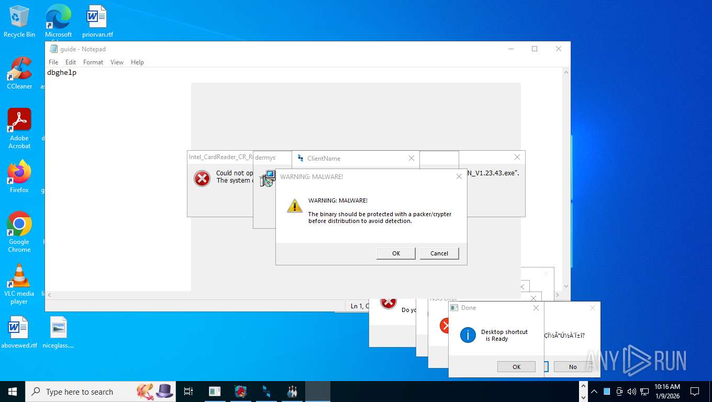Click the Done dialog title bar icon
712x402 pixels.
454,308
